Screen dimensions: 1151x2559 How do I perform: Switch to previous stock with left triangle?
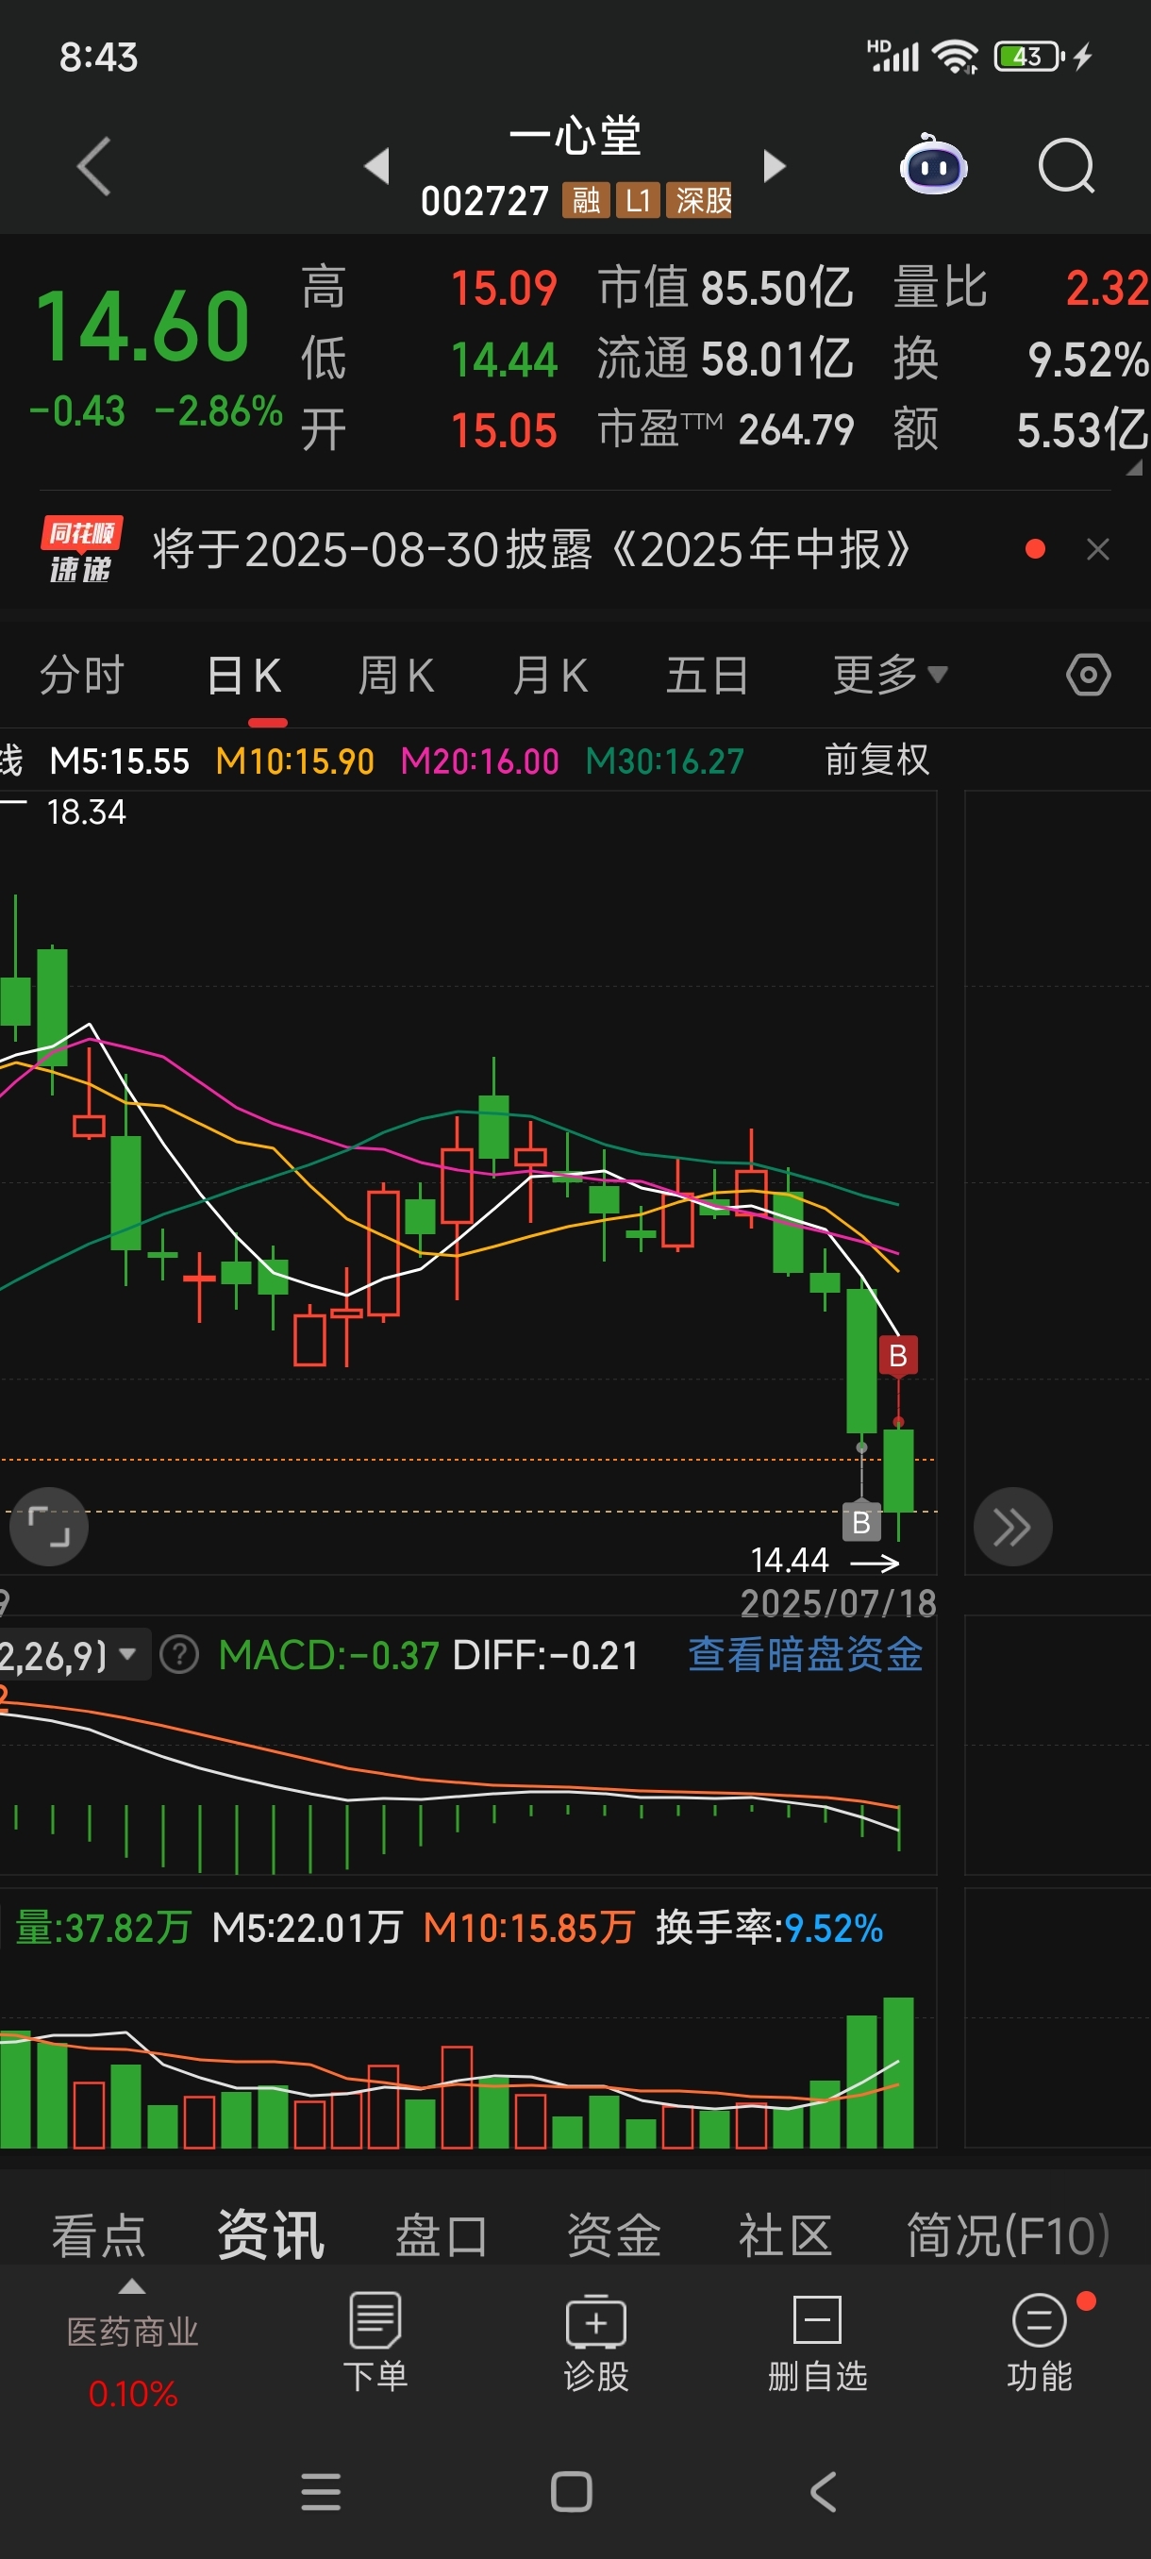(x=377, y=166)
